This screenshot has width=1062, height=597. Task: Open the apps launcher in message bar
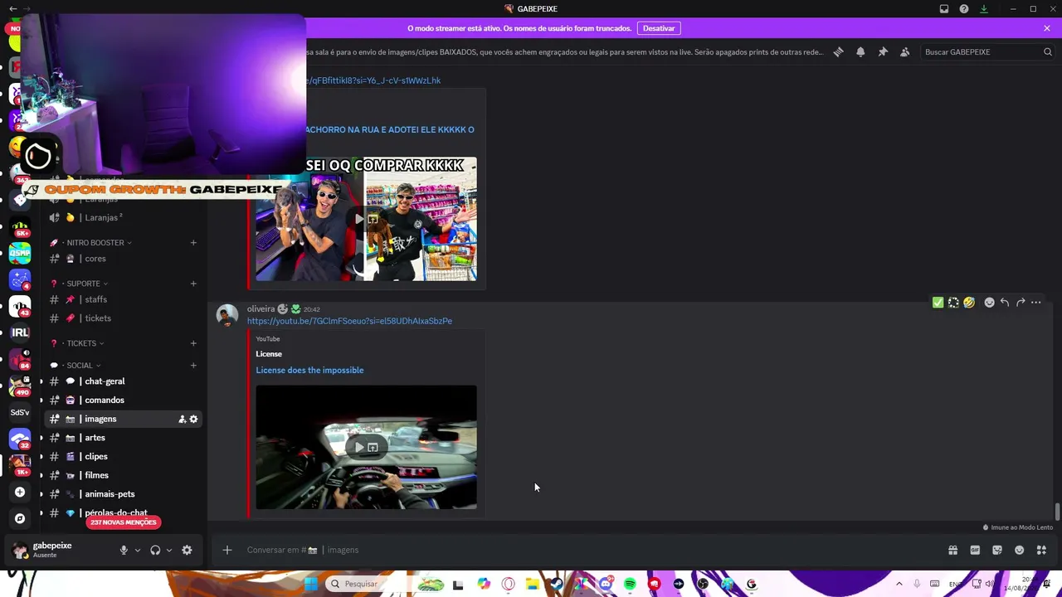[1041, 550]
